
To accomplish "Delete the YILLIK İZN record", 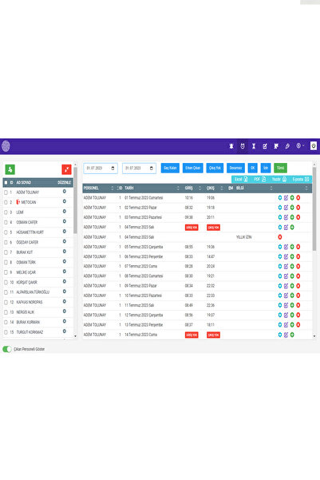I will pyautogui.click(x=280, y=237).
